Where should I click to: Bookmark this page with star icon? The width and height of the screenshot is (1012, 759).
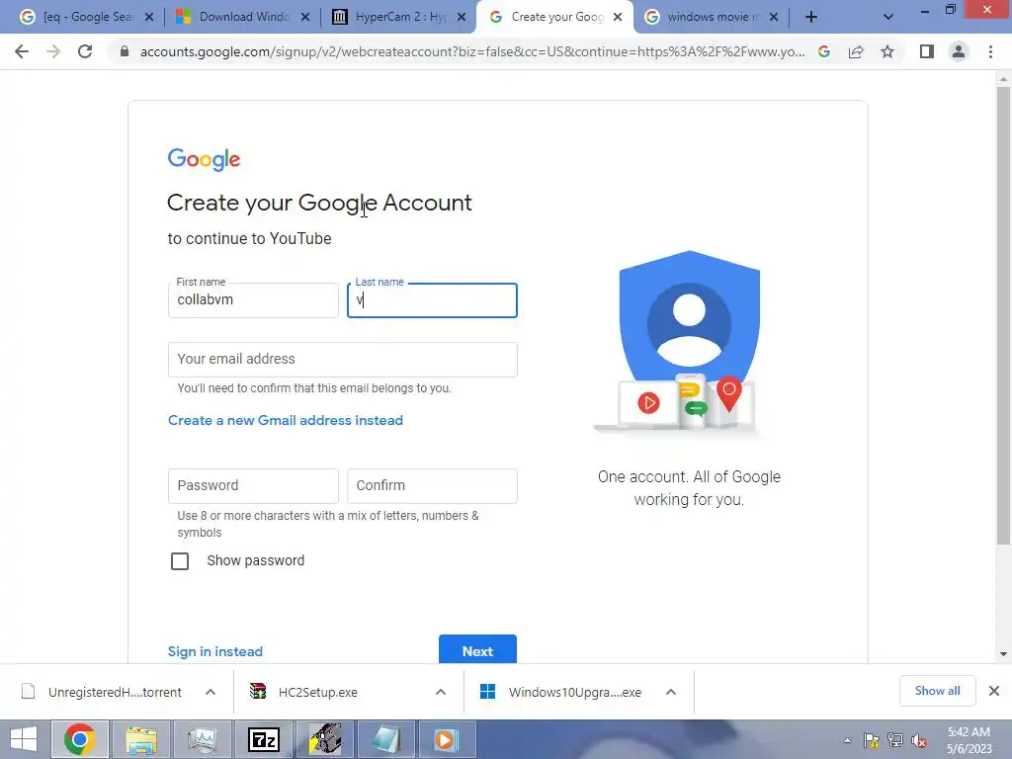tap(887, 51)
